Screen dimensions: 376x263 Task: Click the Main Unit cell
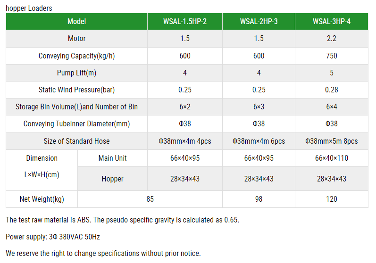(112, 158)
